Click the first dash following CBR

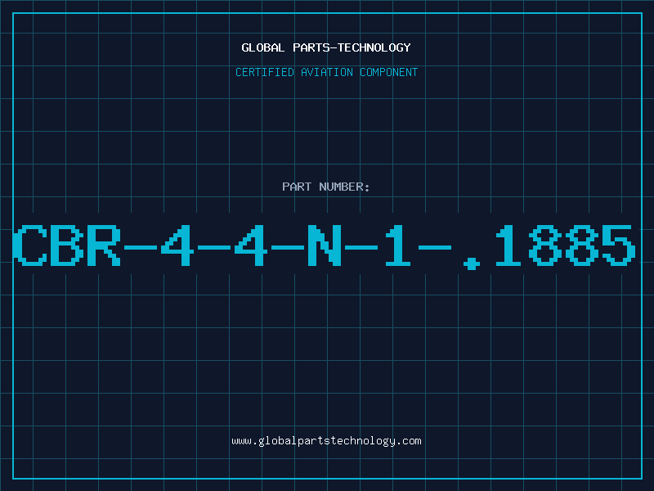pos(140,247)
